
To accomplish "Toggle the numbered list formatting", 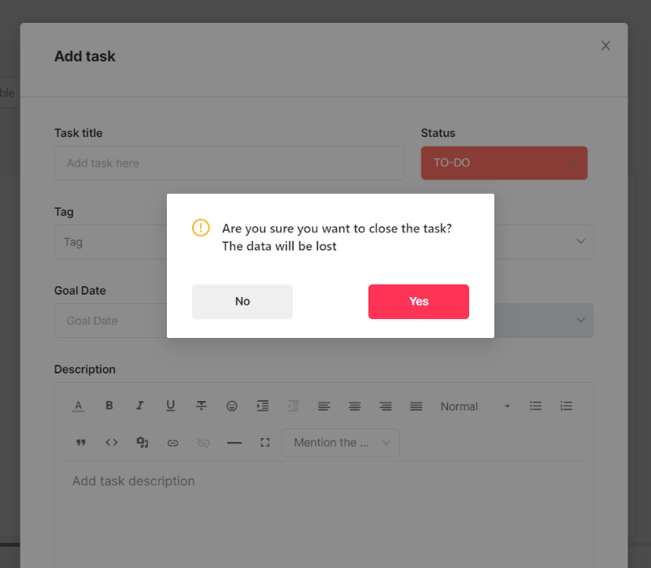I will (x=566, y=406).
